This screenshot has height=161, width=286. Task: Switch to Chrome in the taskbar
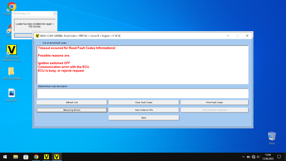click(36, 157)
